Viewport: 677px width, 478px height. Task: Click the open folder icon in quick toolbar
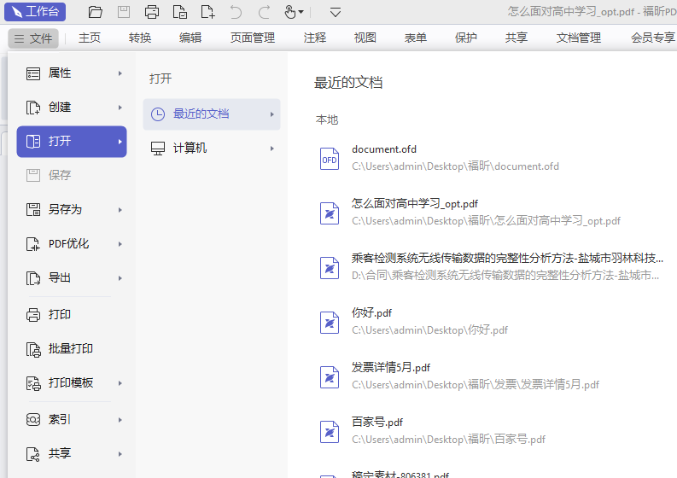[96, 12]
